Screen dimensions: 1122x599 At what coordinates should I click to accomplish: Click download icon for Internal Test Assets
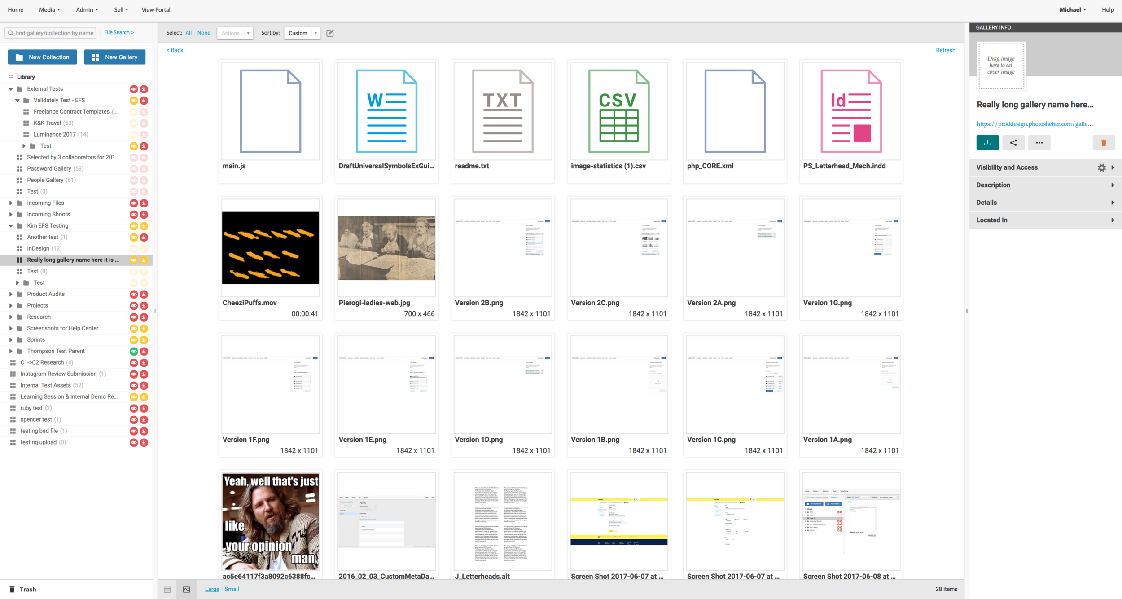point(144,386)
